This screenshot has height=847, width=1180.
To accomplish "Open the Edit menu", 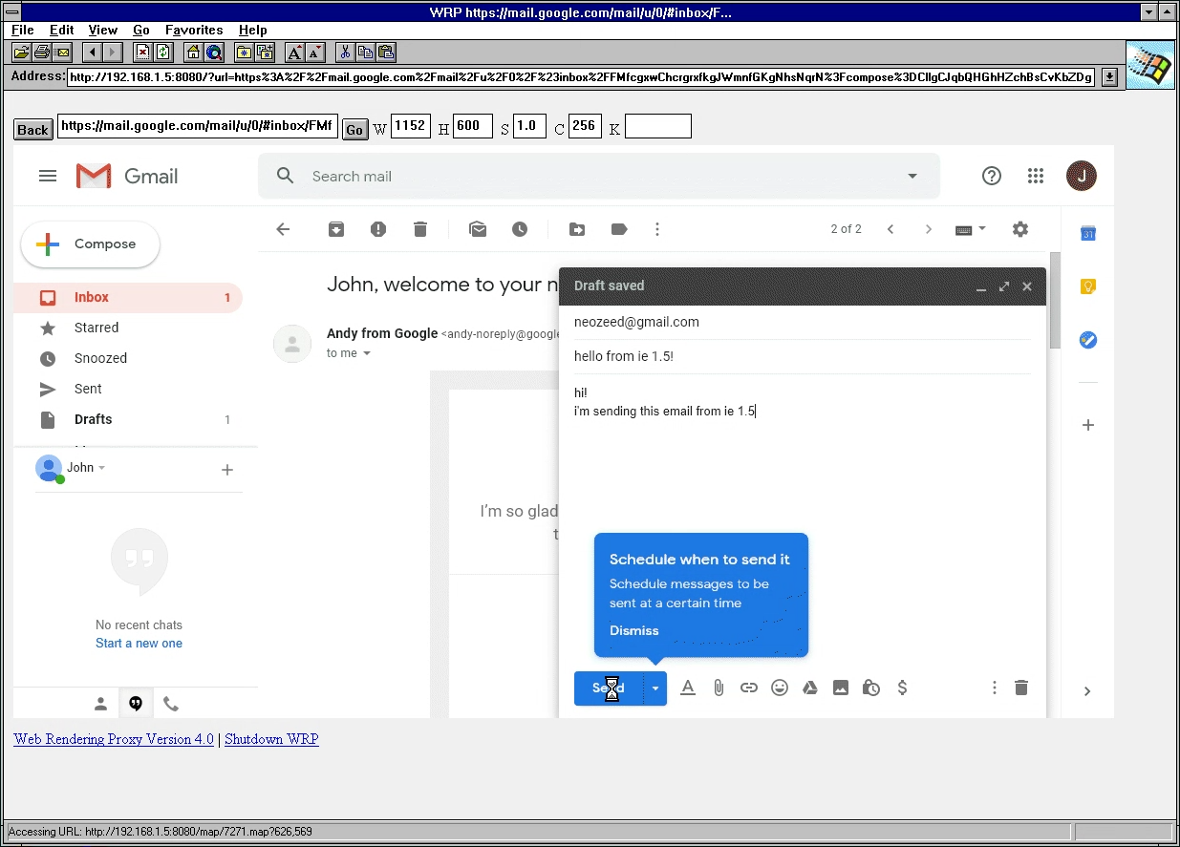I will [61, 31].
